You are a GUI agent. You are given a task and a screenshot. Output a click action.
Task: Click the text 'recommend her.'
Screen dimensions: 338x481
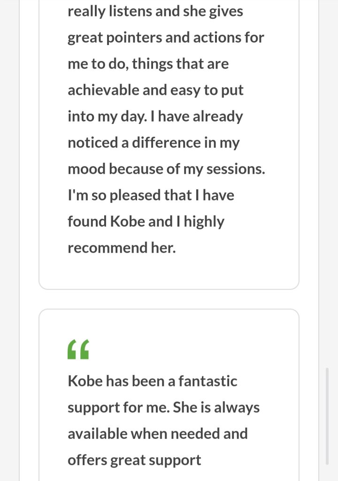122,248
